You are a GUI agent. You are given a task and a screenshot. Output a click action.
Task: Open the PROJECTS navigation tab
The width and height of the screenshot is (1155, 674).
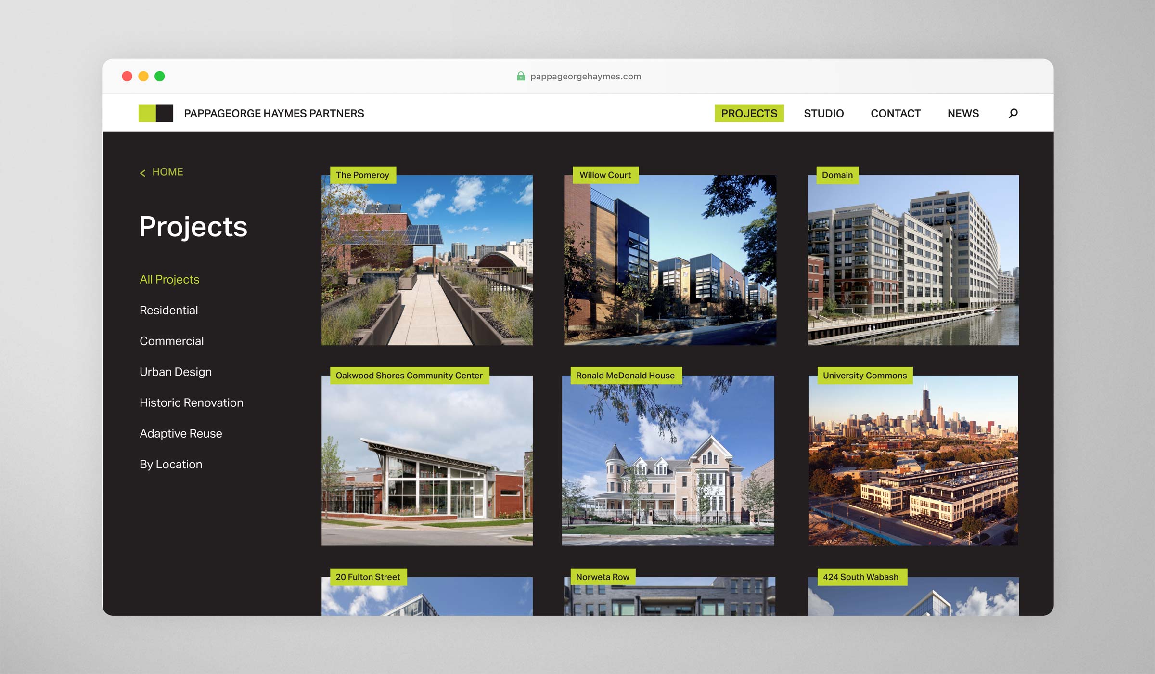749,113
